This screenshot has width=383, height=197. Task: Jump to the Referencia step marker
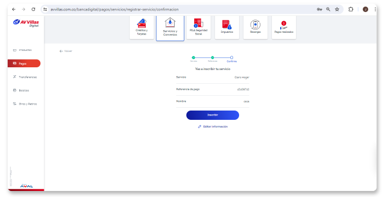pyautogui.click(x=212, y=57)
